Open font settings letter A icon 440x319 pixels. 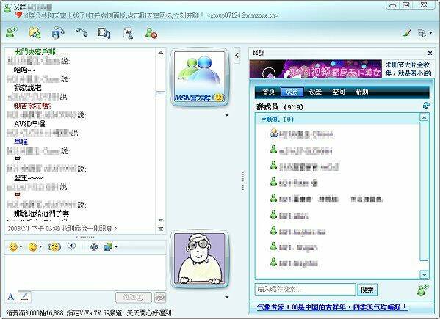[11, 297]
